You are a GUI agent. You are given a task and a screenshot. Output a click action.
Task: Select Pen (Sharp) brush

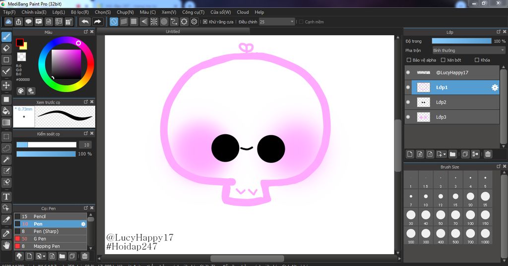pos(51,231)
